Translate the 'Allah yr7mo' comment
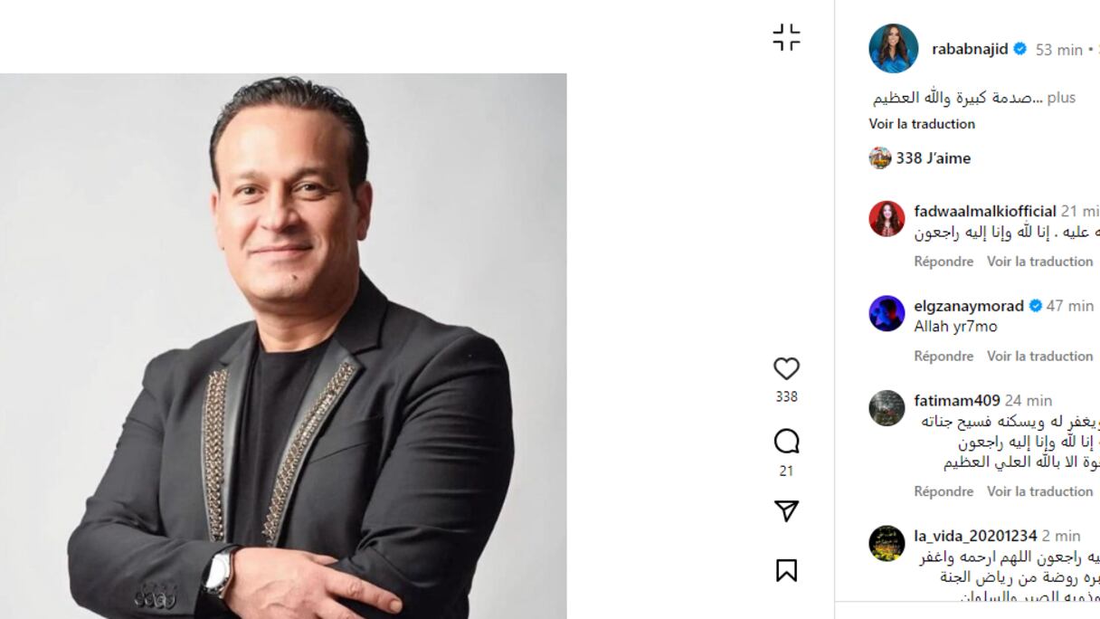The width and height of the screenshot is (1100, 619). pyautogui.click(x=1039, y=357)
